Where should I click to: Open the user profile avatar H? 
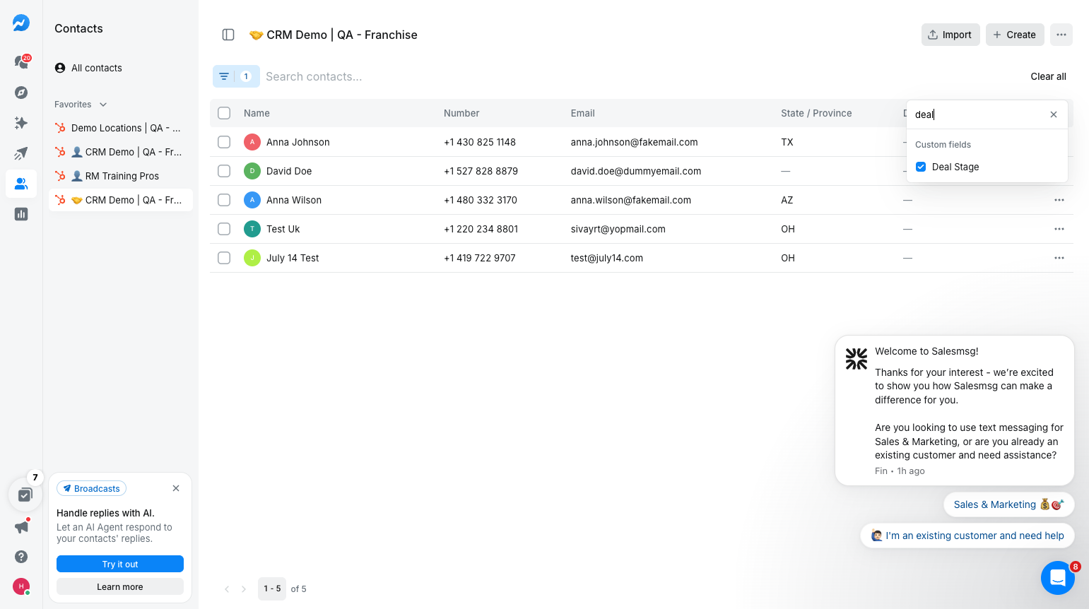coord(21,586)
